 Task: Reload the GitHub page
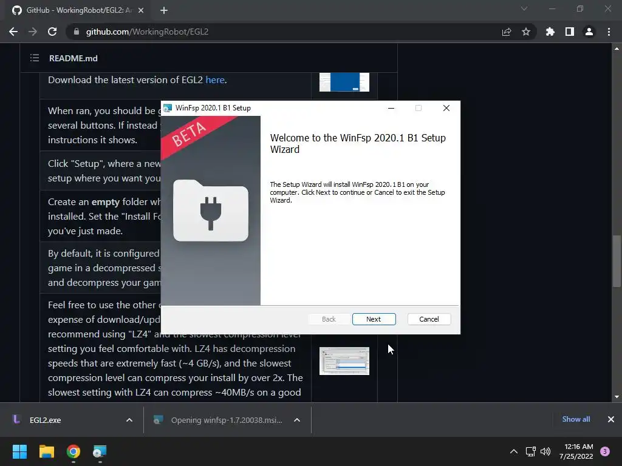pos(52,32)
